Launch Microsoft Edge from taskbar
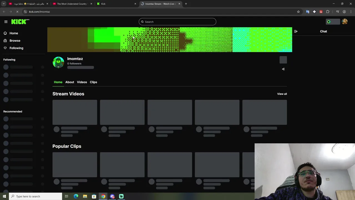Image resolution: width=355 pixels, height=200 pixels. [76, 196]
